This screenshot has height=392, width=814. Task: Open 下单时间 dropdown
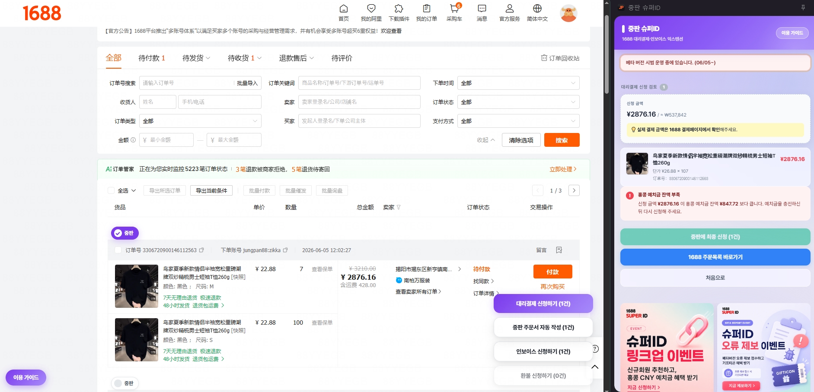pyautogui.click(x=518, y=83)
